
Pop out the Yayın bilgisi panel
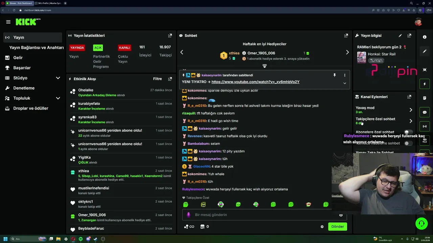(x=409, y=35)
